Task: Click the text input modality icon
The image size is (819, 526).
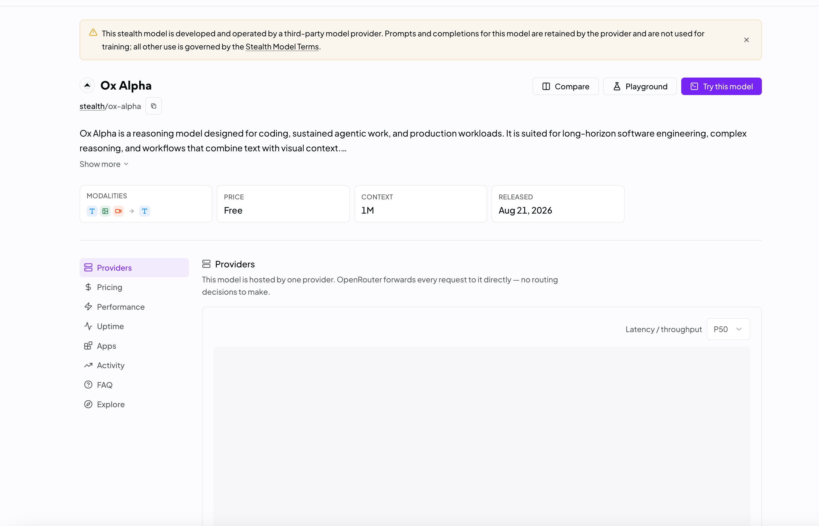Action: click(x=92, y=211)
